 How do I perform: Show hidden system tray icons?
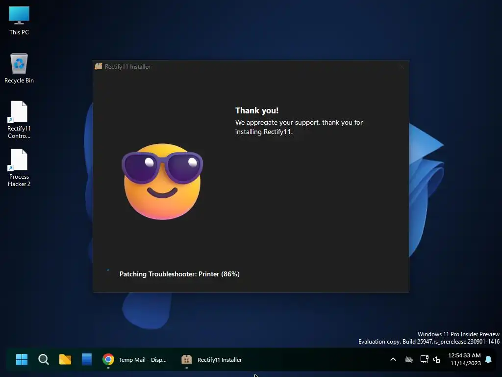393,360
